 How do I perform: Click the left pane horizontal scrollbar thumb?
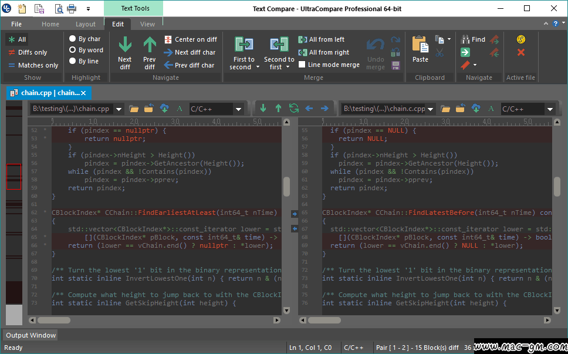pyautogui.click(x=54, y=321)
